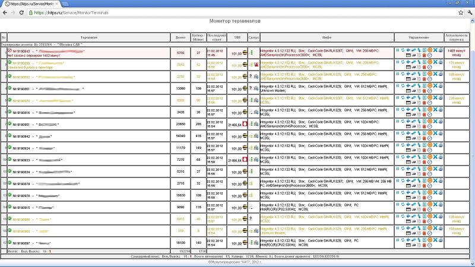This screenshot has height=267, width=475.
Task: Click red MTS SIM icon in terminal 9190951 row
Action: 245,124
